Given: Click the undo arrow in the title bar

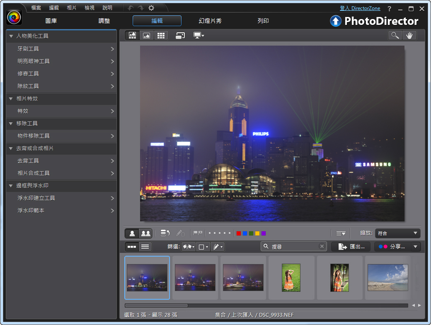Looking at the screenshot, I should pyautogui.click(x=131, y=8).
